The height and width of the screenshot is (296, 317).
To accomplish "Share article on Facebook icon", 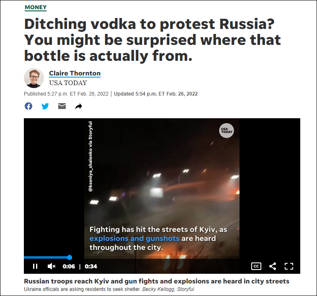I will 28,106.
